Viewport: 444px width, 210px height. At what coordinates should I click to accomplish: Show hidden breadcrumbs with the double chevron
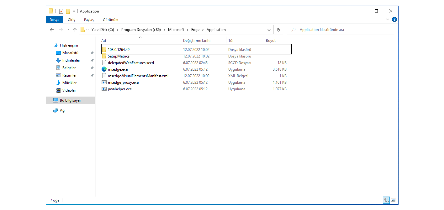(x=88, y=30)
